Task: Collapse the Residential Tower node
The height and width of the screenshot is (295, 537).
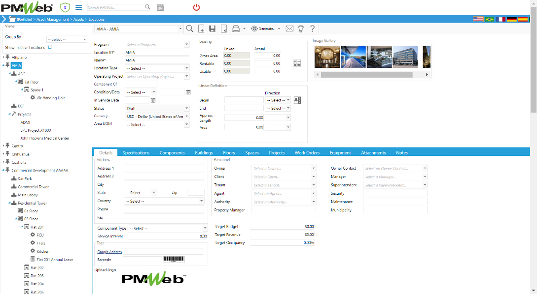Action: coord(9,203)
